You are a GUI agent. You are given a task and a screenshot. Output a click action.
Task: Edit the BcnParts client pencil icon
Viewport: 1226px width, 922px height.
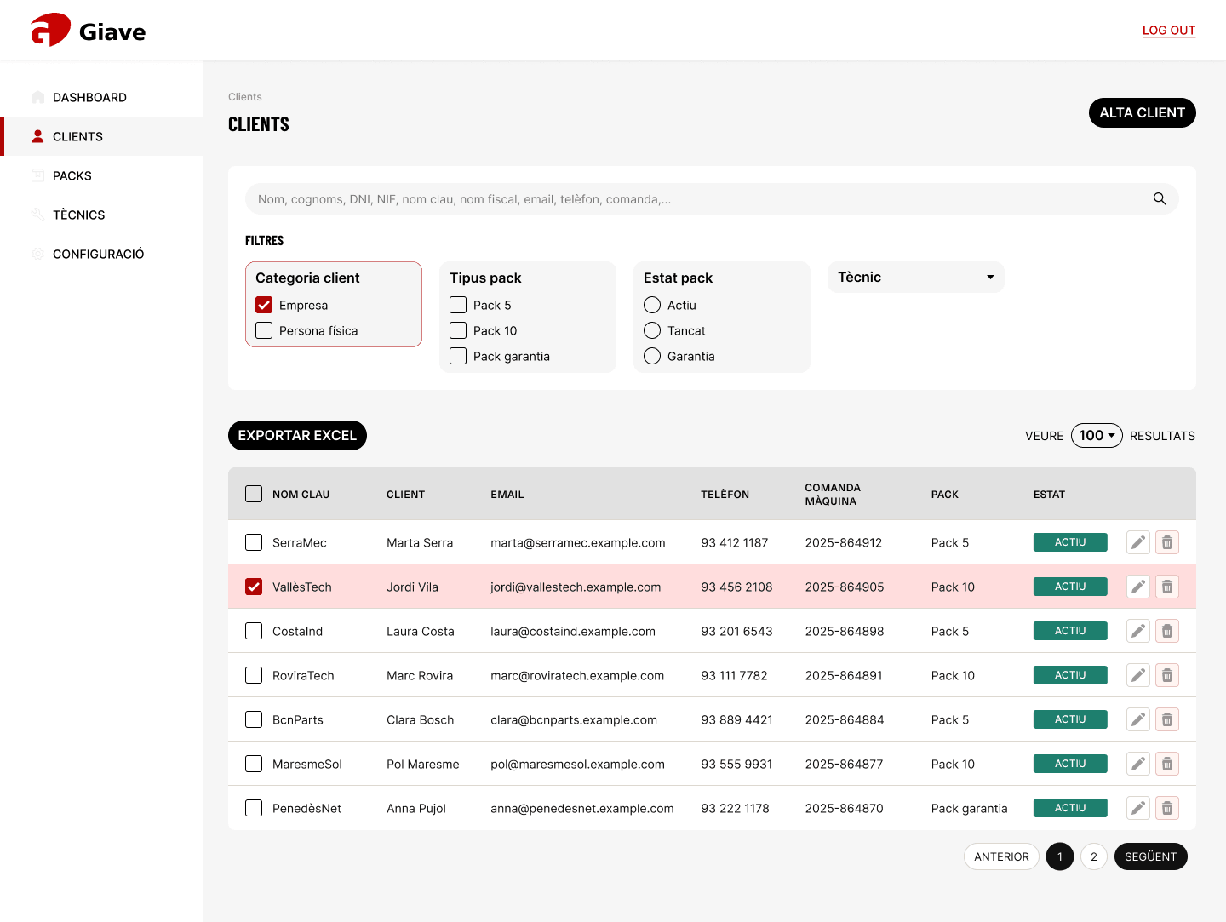coord(1138,719)
